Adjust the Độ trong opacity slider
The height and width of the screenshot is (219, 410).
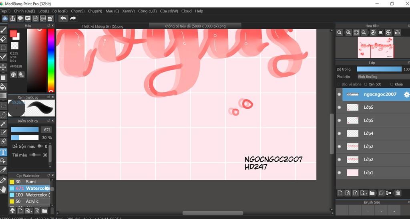pos(379,69)
